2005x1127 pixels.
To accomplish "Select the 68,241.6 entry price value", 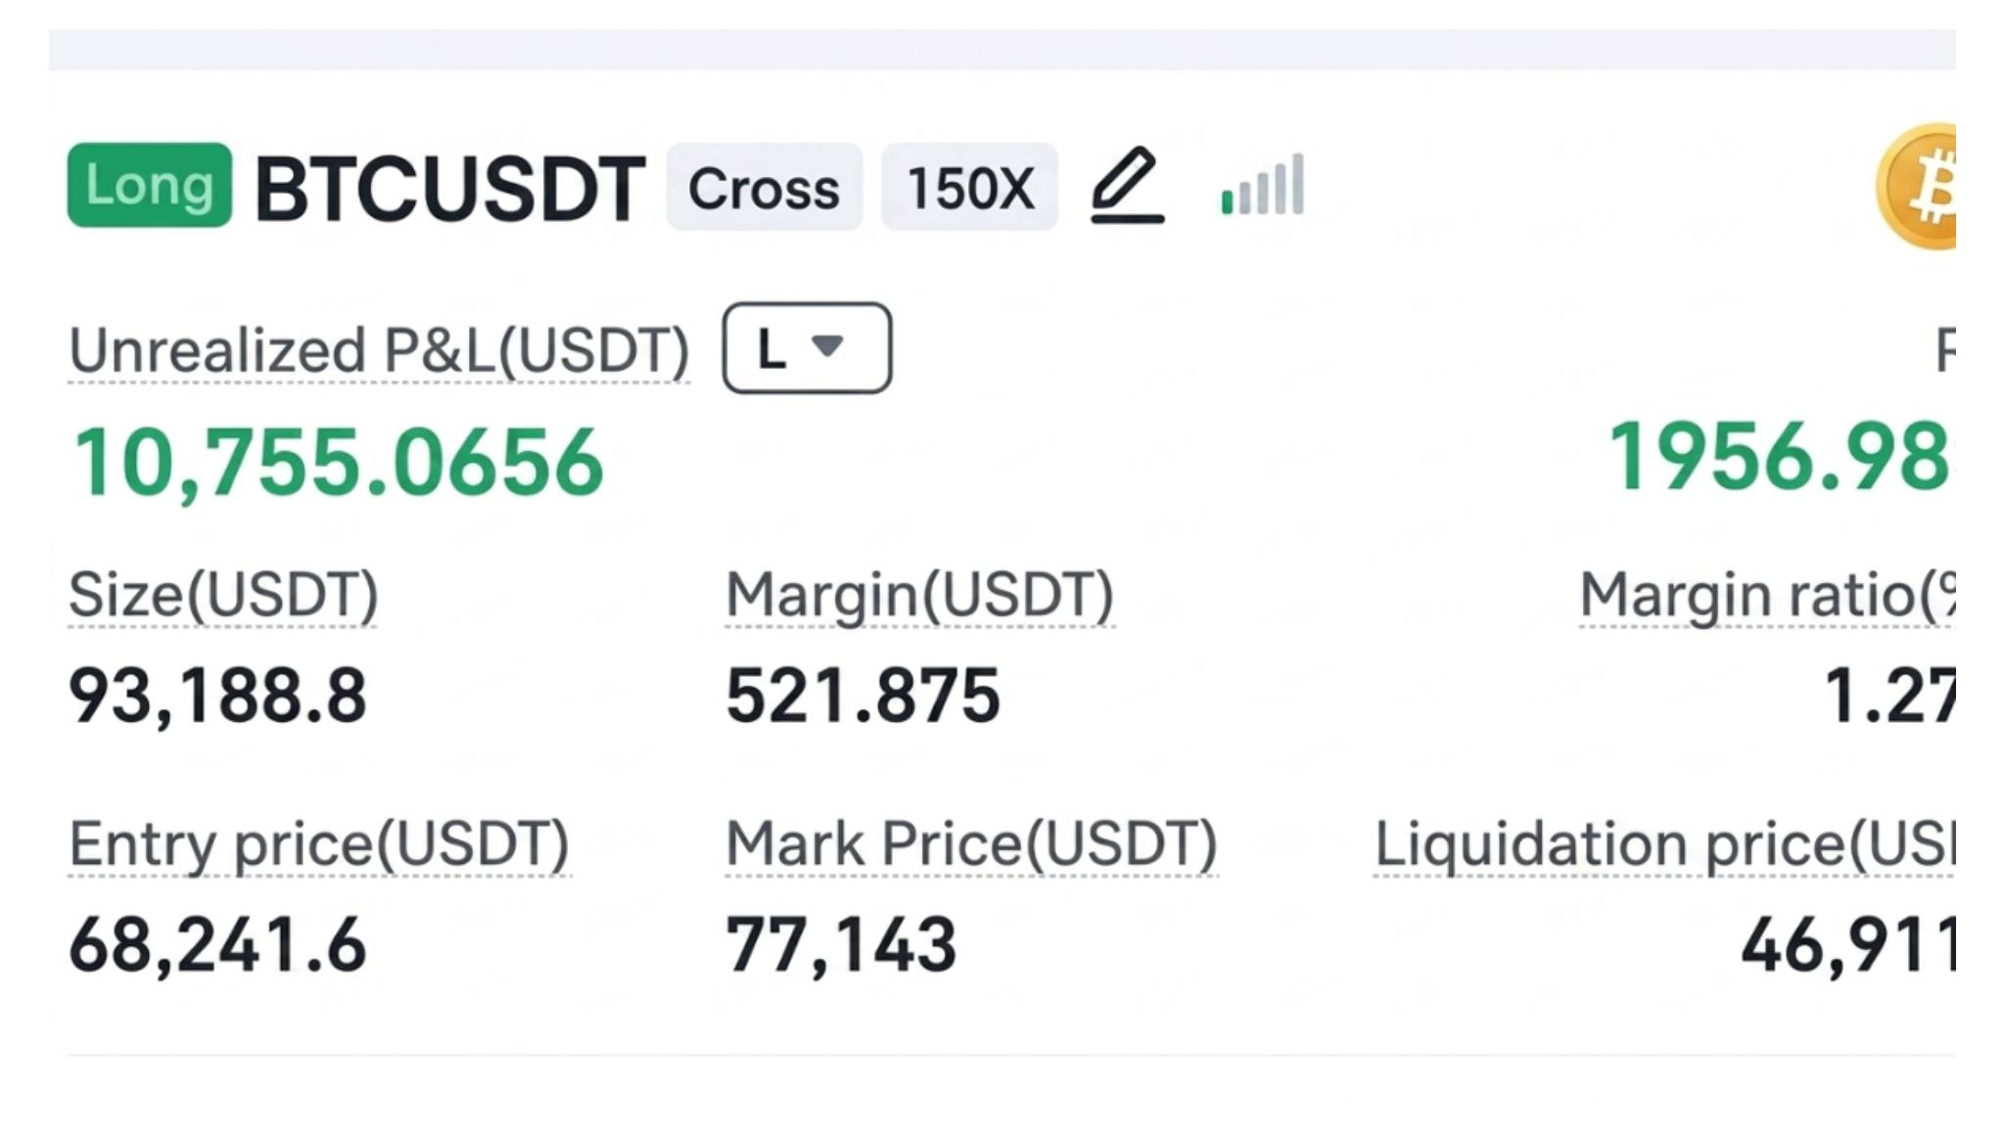I will pyautogui.click(x=217, y=945).
